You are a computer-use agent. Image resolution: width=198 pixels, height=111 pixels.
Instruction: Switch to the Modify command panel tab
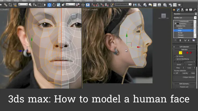pos(178,10)
